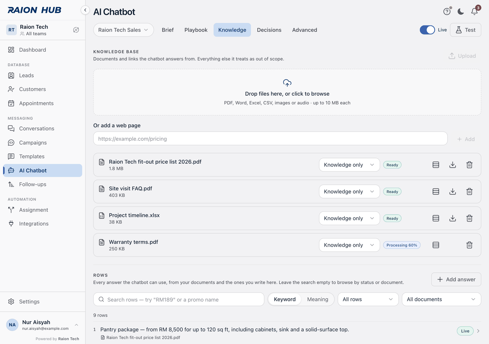This screenshot has height=344, width=489.
Task: Click the team switch icon beside Raion Tech
Action: pyautogui.click(x=76, y=30)
